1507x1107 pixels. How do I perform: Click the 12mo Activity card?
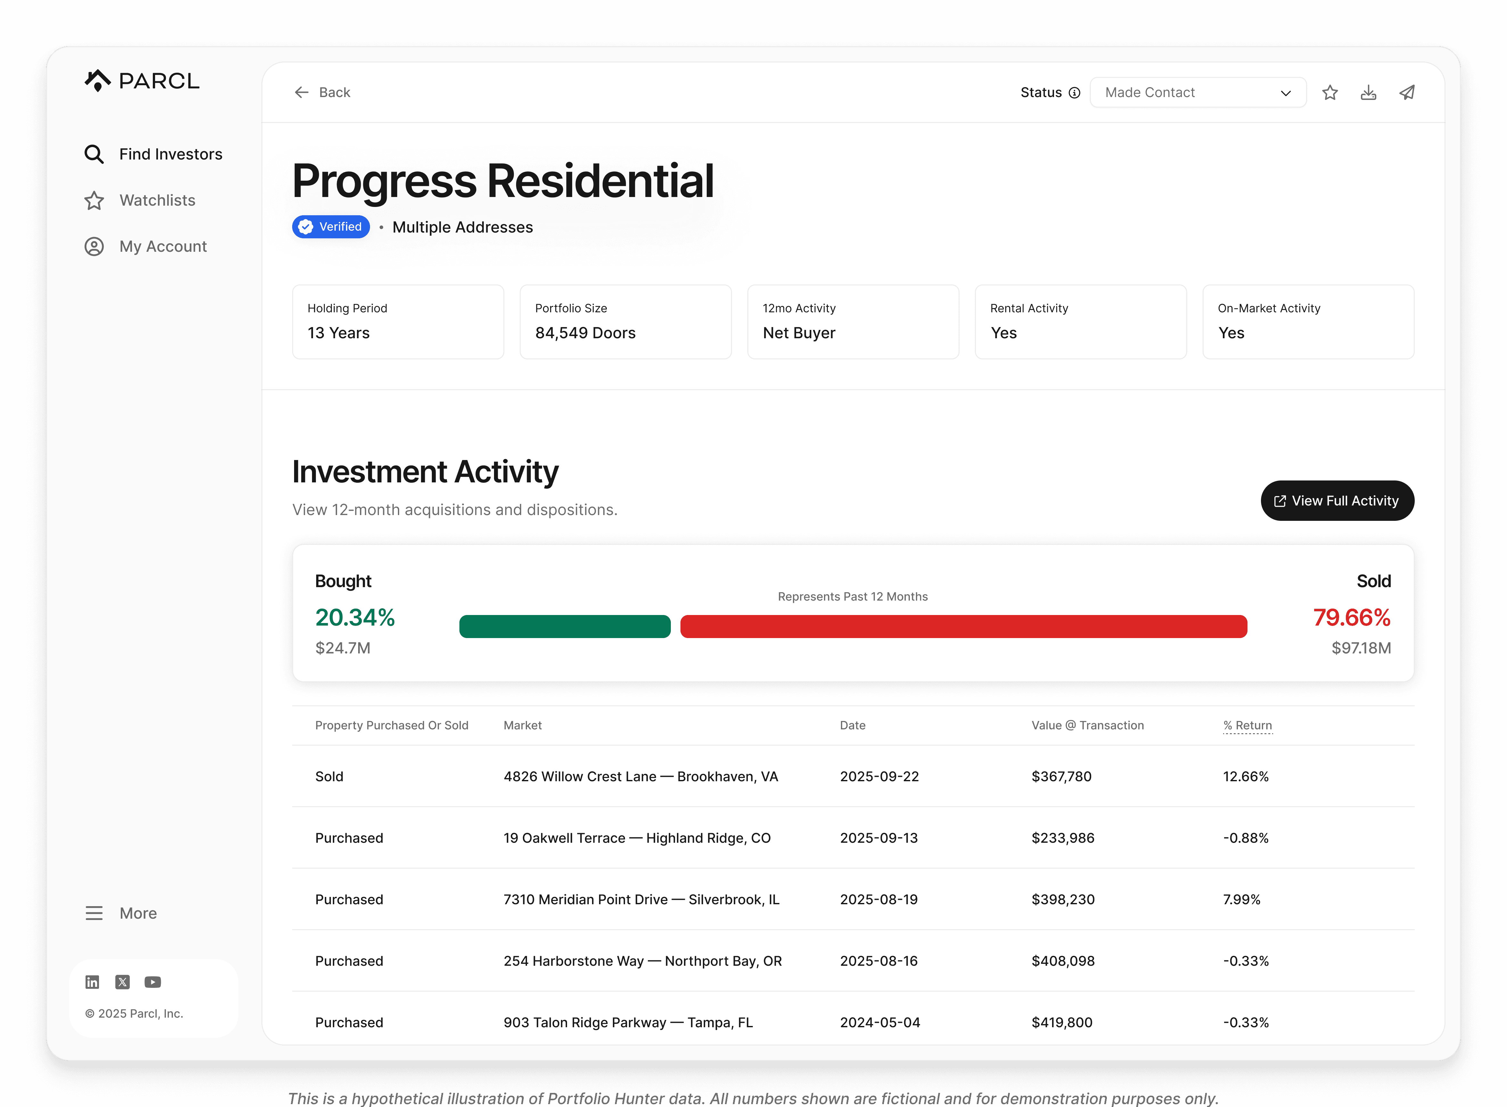853,322
